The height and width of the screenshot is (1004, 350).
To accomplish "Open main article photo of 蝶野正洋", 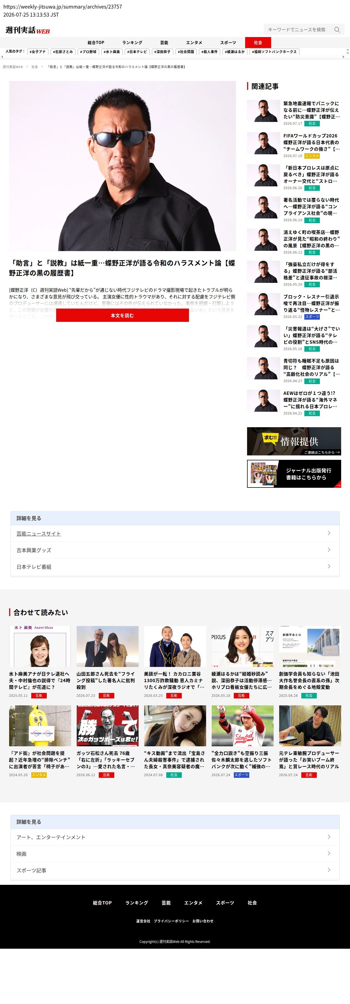I will 123,166.
